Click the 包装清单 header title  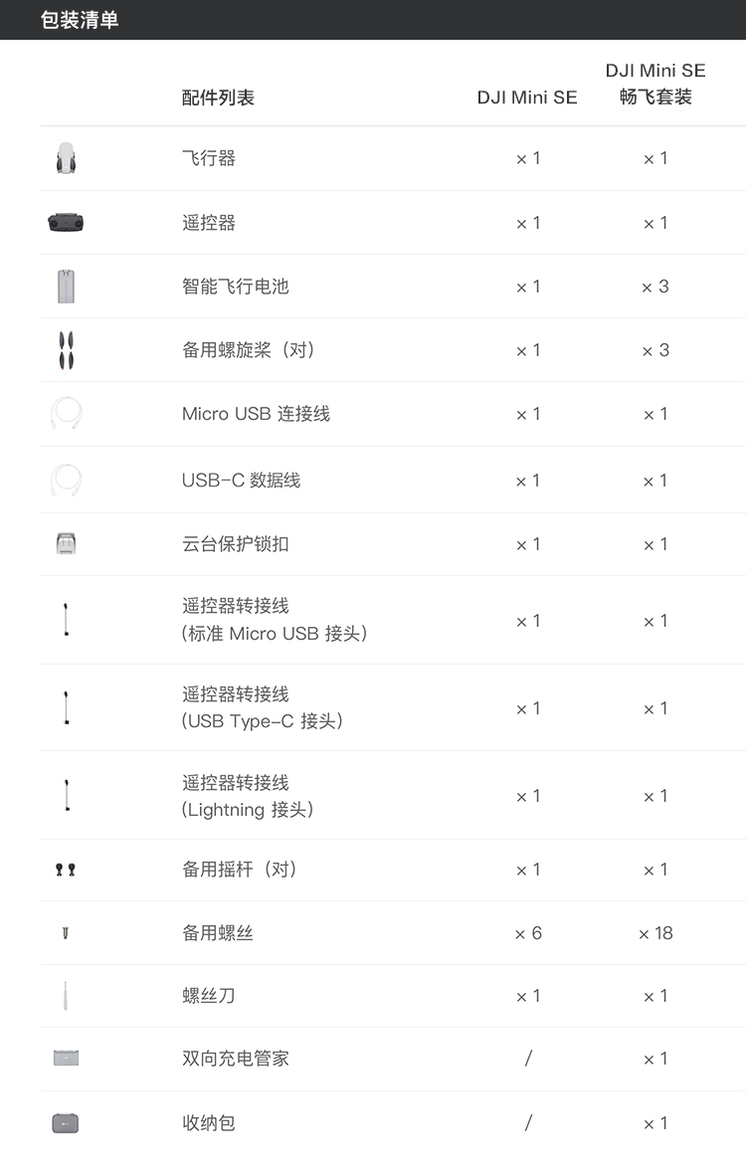[x=80, y=20]
